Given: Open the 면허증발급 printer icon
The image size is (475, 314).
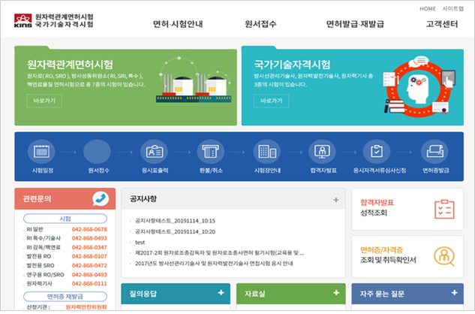Looking at the screenshot, I should tap(434, 151).
